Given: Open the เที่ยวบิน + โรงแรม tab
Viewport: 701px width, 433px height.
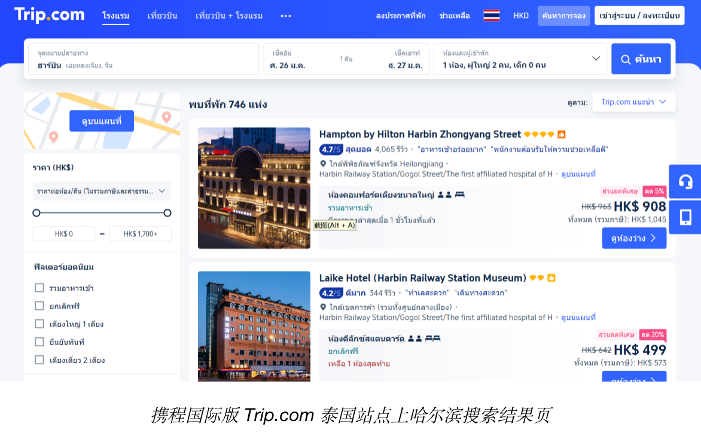Looking at the screenshot, I should pyautogui.click(x=229, y=16).
